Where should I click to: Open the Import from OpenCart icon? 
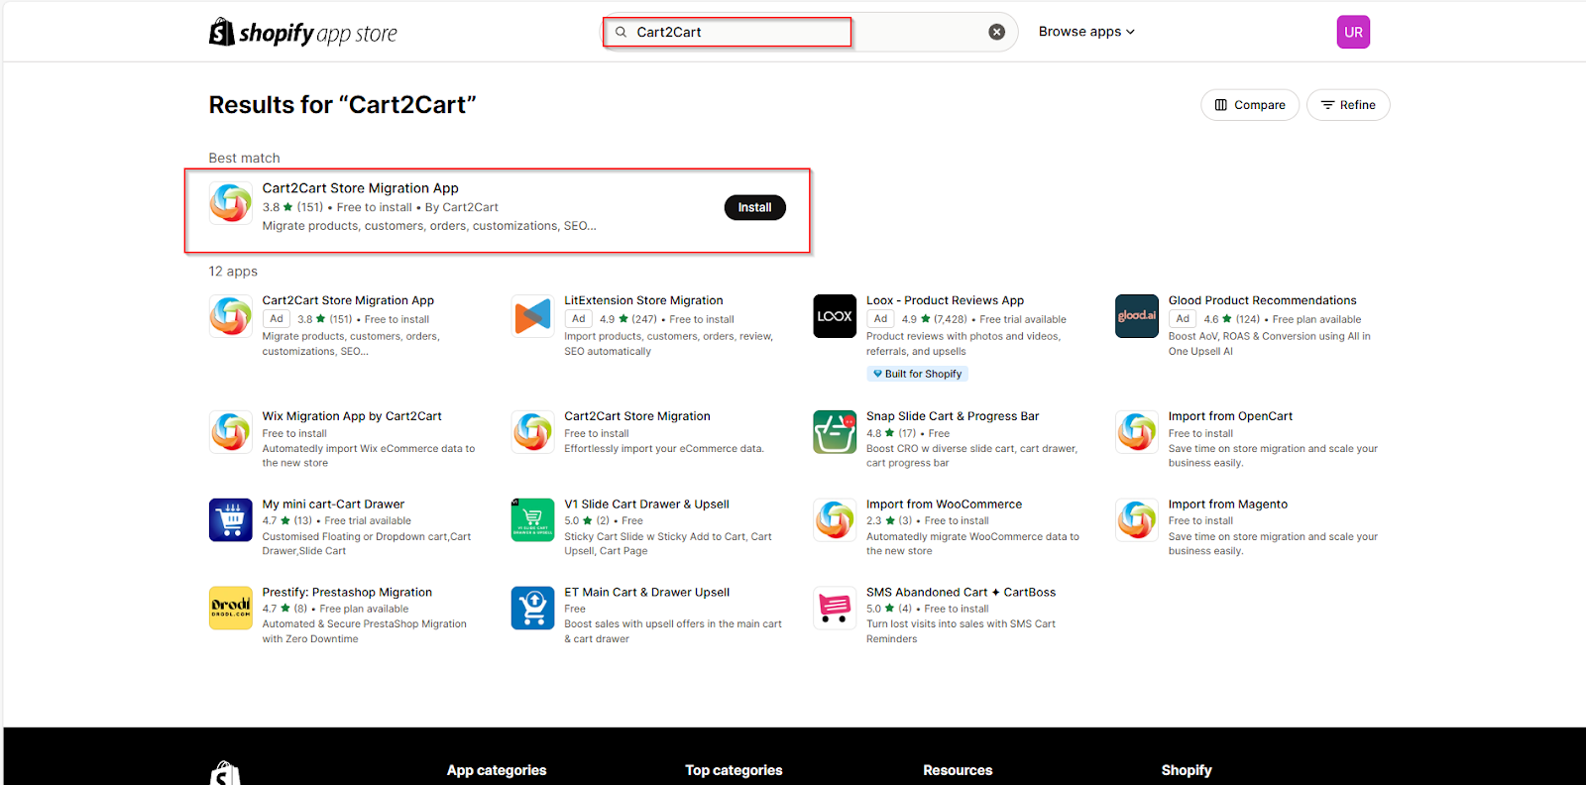pos(1136,432)
